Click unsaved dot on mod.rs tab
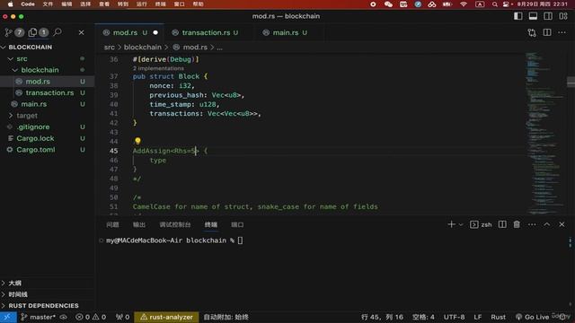The height and width of the screenshot is (323, 575). 155,32
